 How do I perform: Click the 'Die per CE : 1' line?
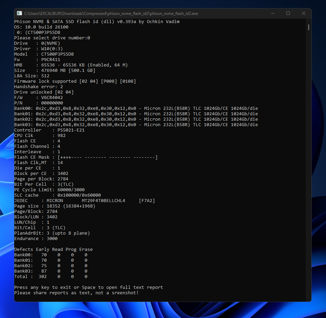pos(37,168)
